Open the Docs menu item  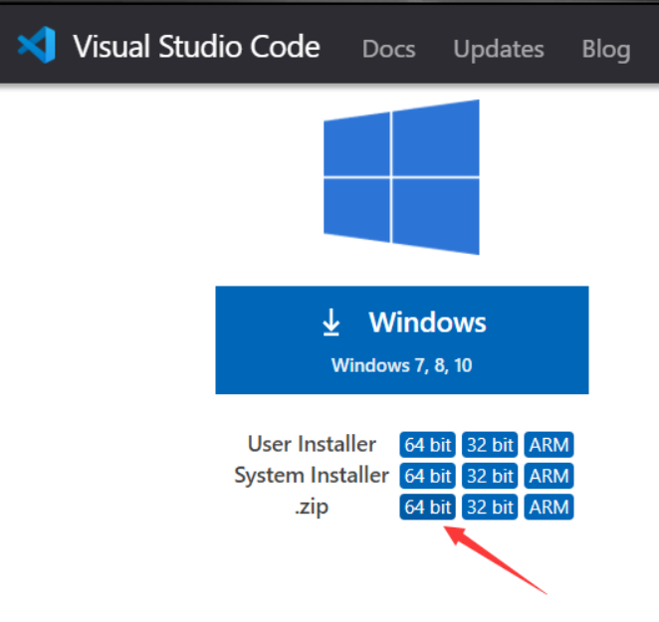pos(387,49)
